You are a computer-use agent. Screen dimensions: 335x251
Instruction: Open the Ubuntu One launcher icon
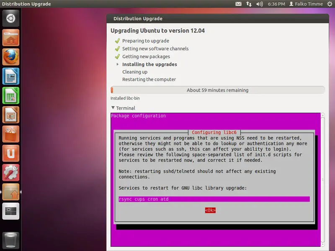click(x=11, y=153)
